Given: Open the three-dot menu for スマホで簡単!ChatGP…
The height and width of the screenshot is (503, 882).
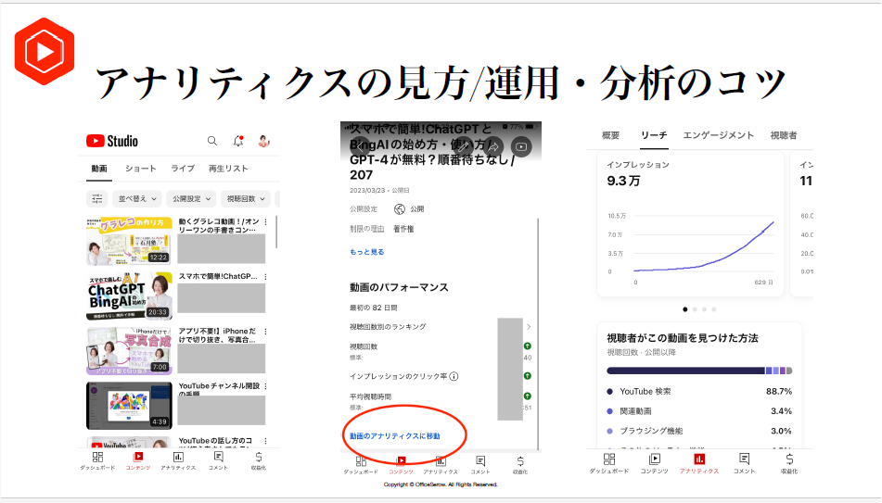Looking at the screenshot, I should pyautogui.click(x=265, y=276).
